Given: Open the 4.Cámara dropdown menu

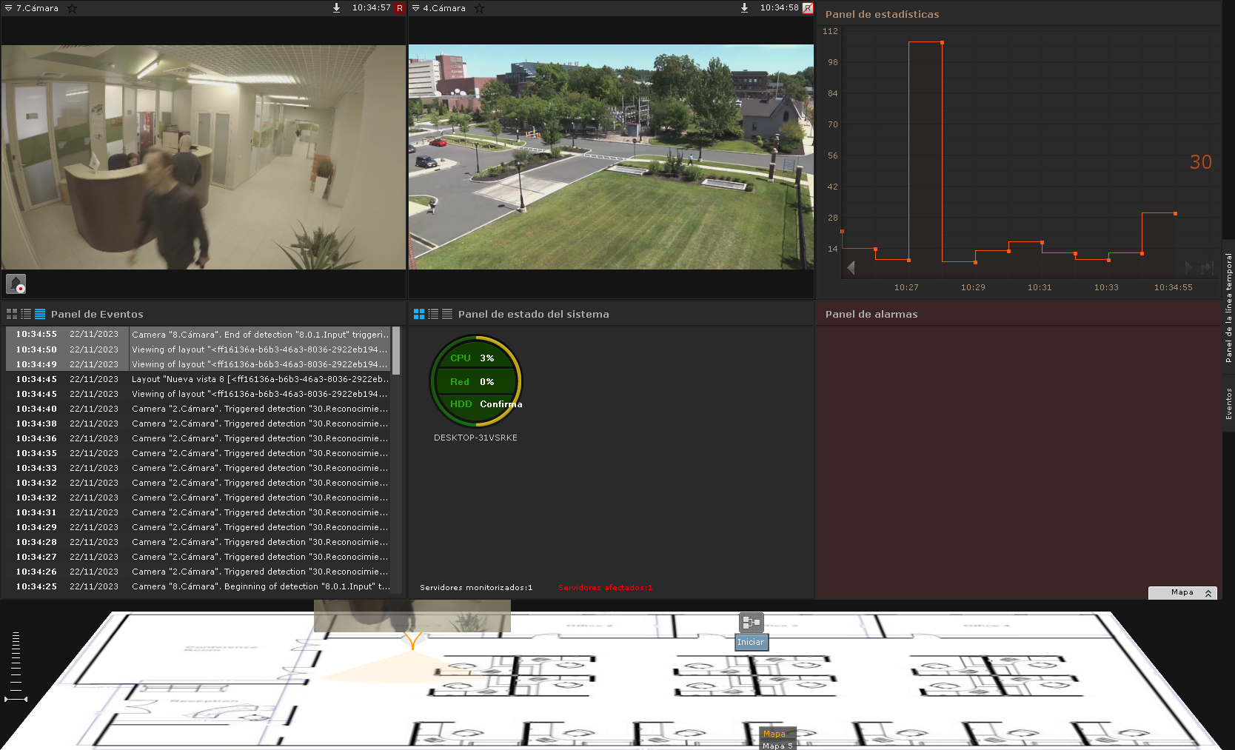Looking at the screenshot, I should (x=416, y=8).
